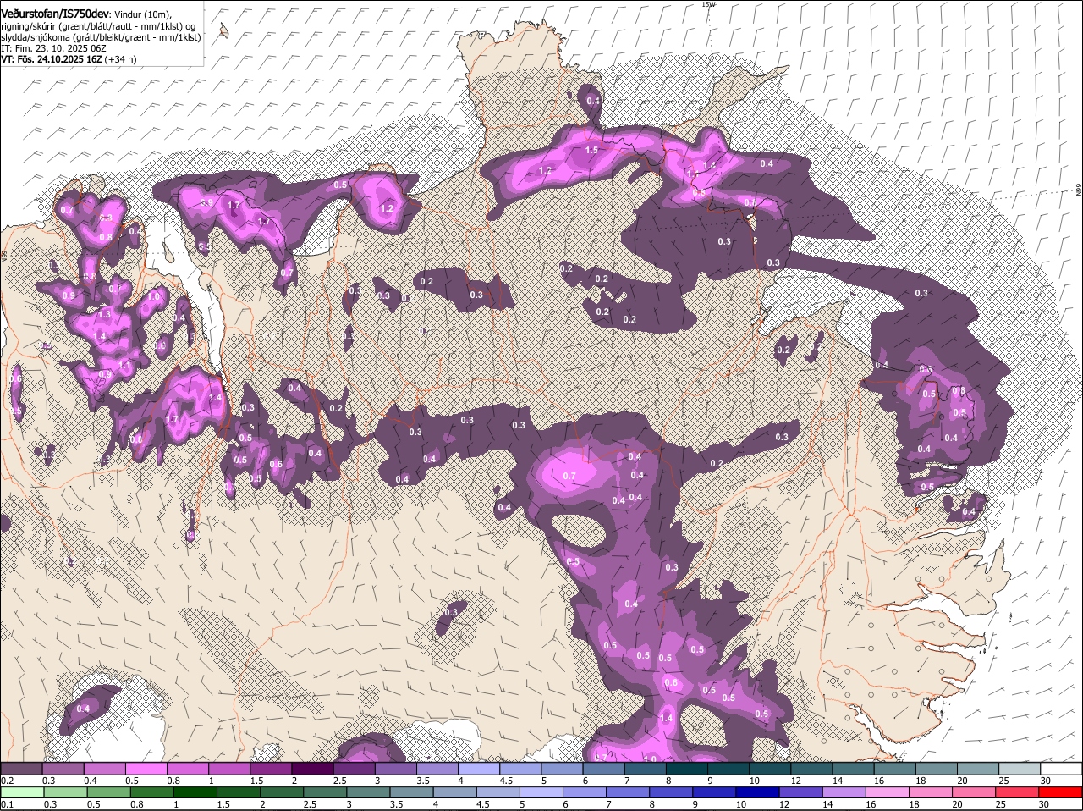Click the 'Veðurstofan/IS750dev' title text
This screenshot has height=811, width=1083.
55,14
